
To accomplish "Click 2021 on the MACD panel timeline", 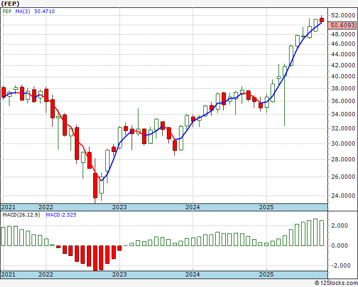I will coord(8,274).
